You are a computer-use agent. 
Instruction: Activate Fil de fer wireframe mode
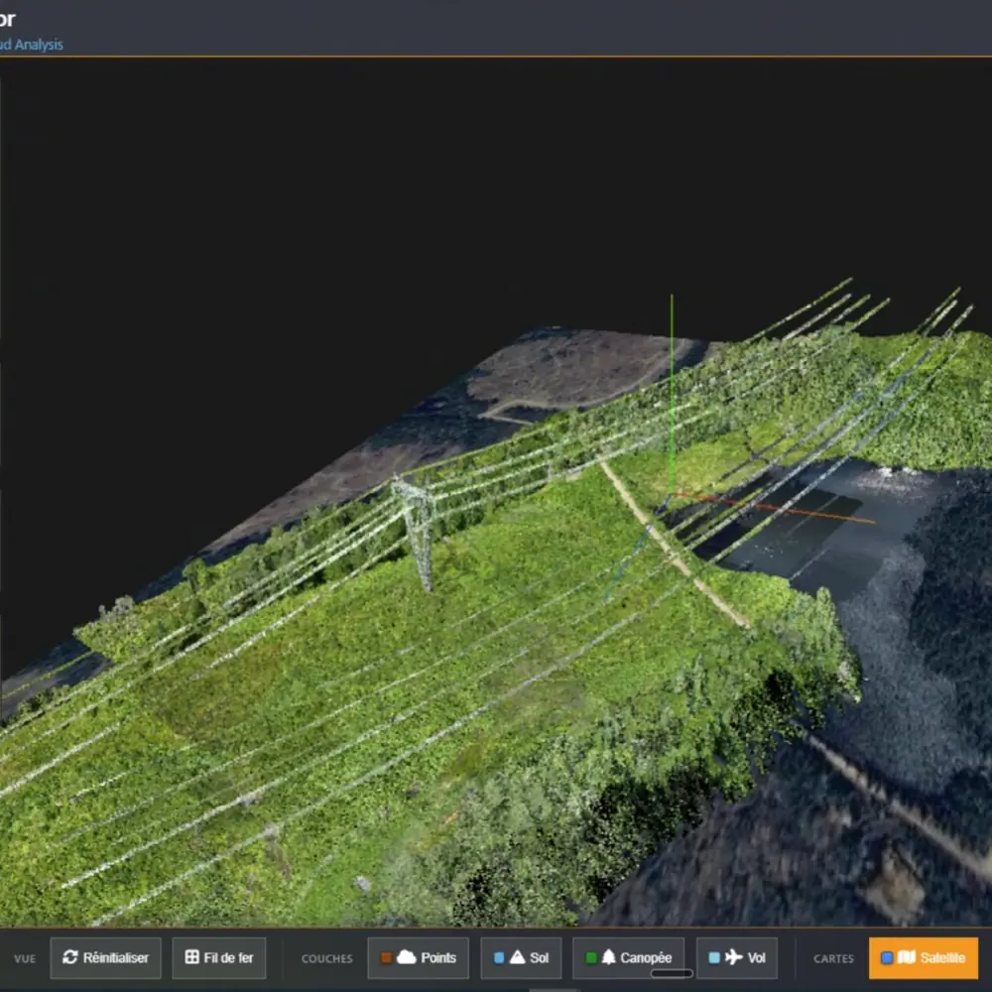click(219, 958)
